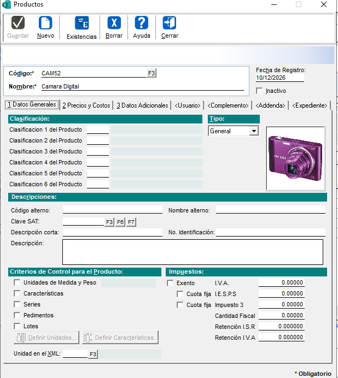
Task: Click the Retención I.V.A field
Action: pos(282,337)
